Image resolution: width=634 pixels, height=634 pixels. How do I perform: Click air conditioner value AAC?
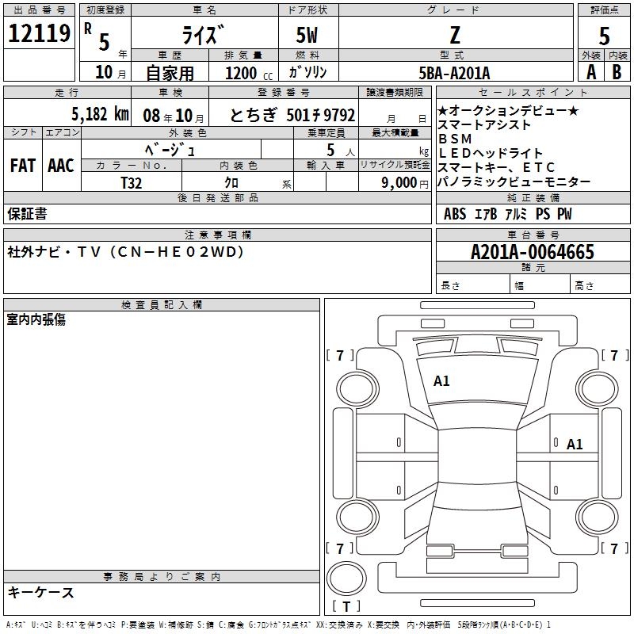coord(61,166)
